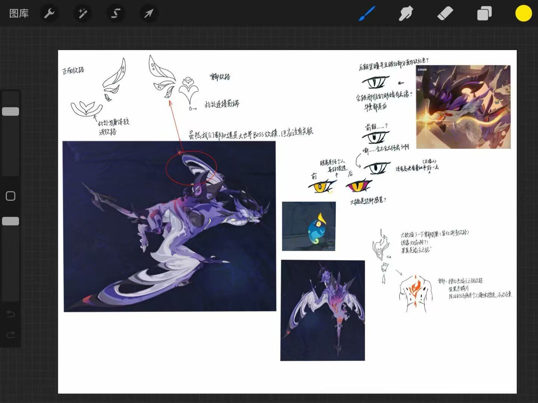Viewport: 538px width, 403px height.
Task: Select the Smudge finger tool
Action: (x=406, y=14)
